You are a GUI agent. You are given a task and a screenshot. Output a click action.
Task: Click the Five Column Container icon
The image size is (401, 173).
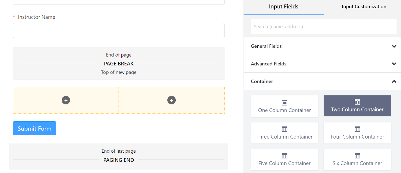pyautogui.click(x=284, y=156)
